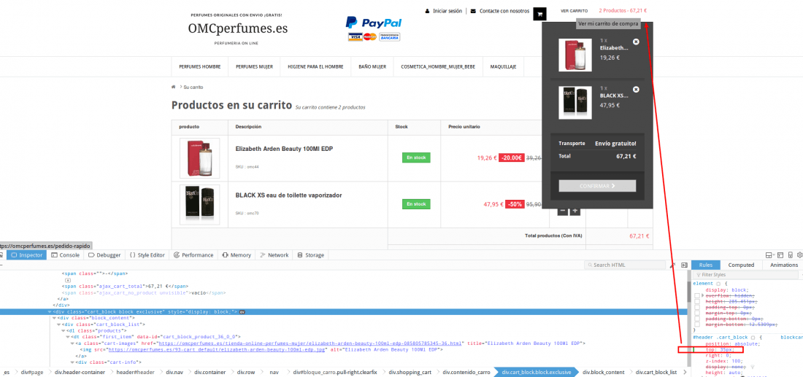803x377 pixels.
Task: Click the shopping cart icon in the header
Action: click(539, 14)
